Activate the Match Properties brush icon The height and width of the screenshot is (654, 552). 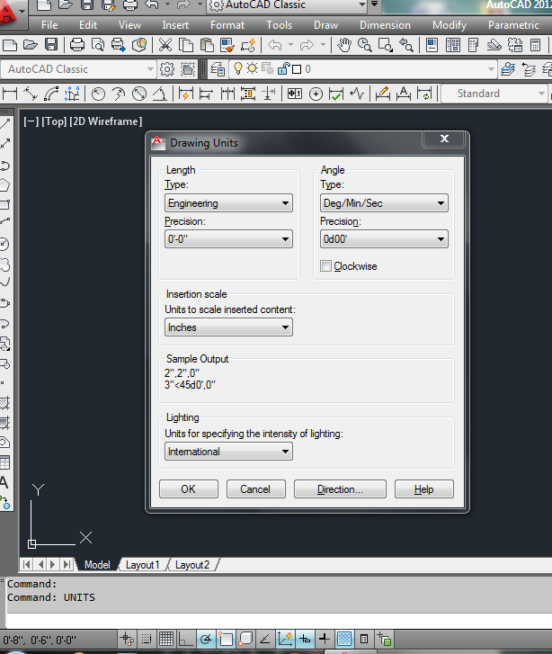227,45
